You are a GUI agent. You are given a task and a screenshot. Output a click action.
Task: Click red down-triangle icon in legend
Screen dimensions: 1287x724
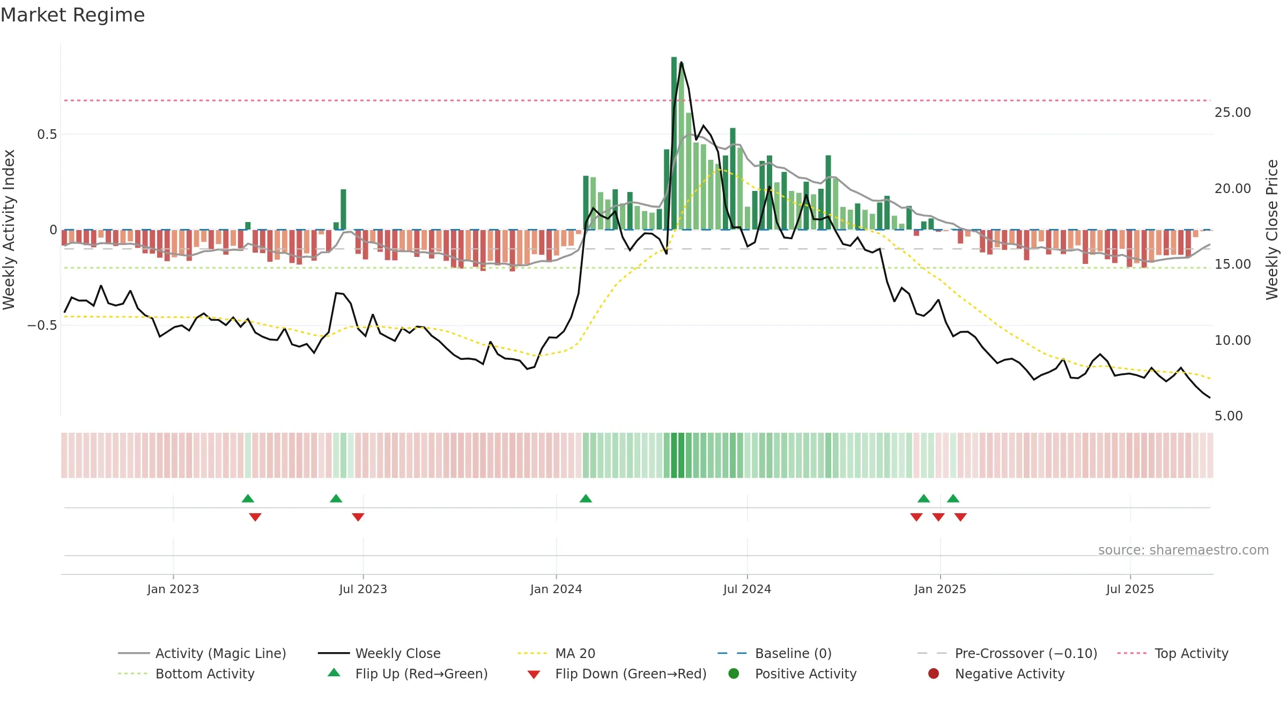click(x=534, y=675)
